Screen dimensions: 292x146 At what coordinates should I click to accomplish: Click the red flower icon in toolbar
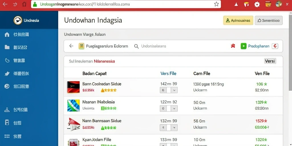[233, 46]
